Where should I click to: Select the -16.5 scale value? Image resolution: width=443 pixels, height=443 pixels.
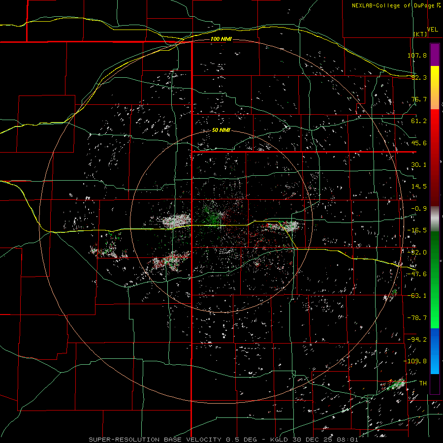click(x=417, y=230)
